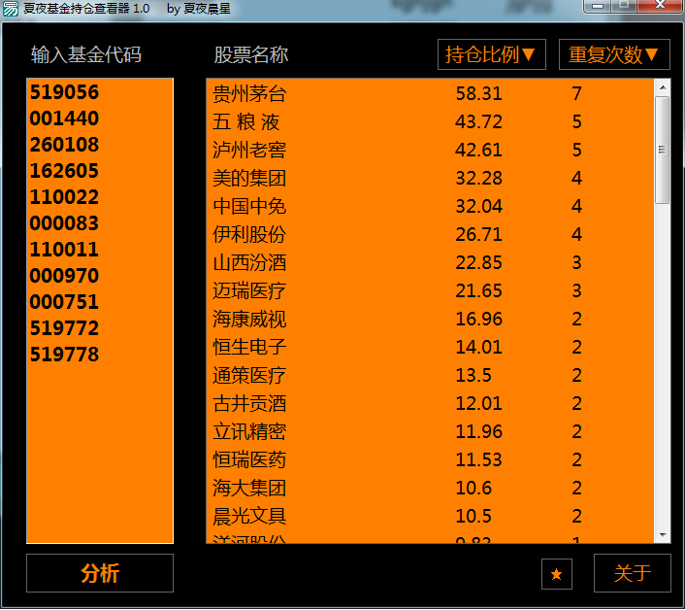Click fund code 519778 entry
685x610 pixels.
click(64, 355)
